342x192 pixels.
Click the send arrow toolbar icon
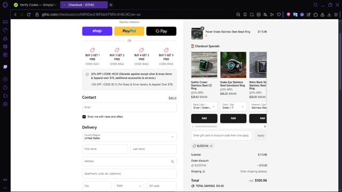click(272, 14)
